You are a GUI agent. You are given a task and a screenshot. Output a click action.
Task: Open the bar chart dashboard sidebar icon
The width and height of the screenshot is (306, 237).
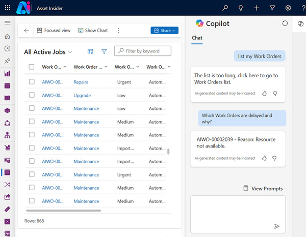coord(8,73)
